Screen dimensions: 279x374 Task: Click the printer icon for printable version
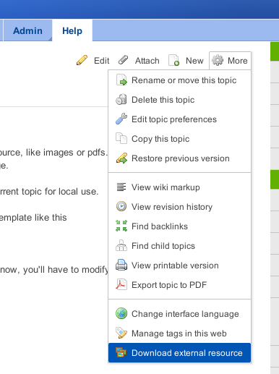121,265
